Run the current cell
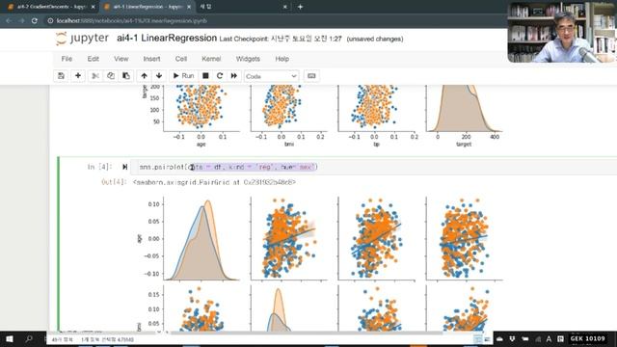This screenshot has height=347, width=617. click(184, 76)
